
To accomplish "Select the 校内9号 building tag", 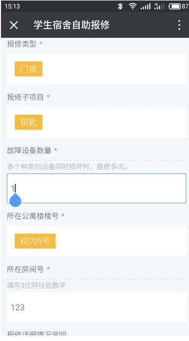I will point(35,241).
